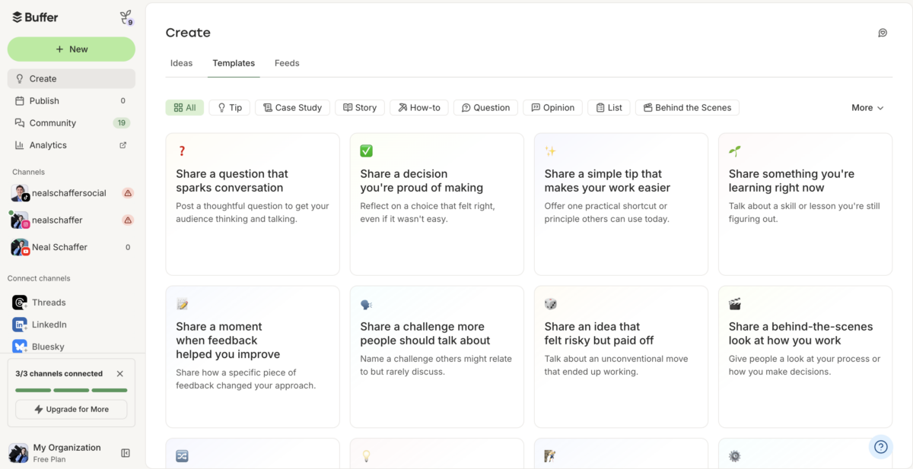The height and width of the screenshot is (469, 913).
Task: Click the Free Plan label
Action: pos(49,459)
